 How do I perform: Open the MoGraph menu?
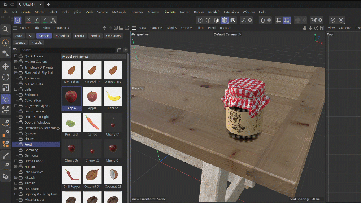click(119, 12)
